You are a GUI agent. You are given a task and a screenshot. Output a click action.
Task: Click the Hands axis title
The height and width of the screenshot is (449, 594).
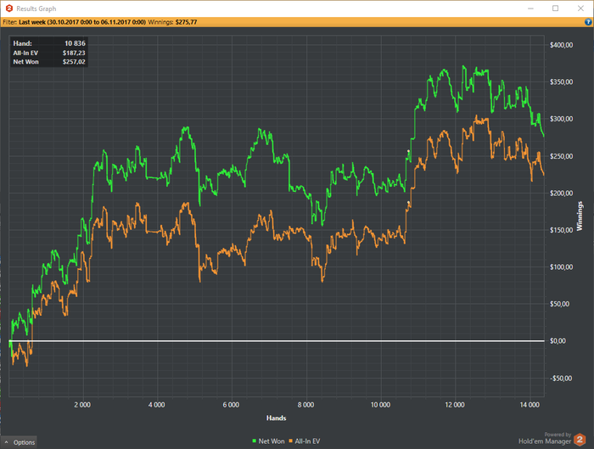(x=276, y=418)
